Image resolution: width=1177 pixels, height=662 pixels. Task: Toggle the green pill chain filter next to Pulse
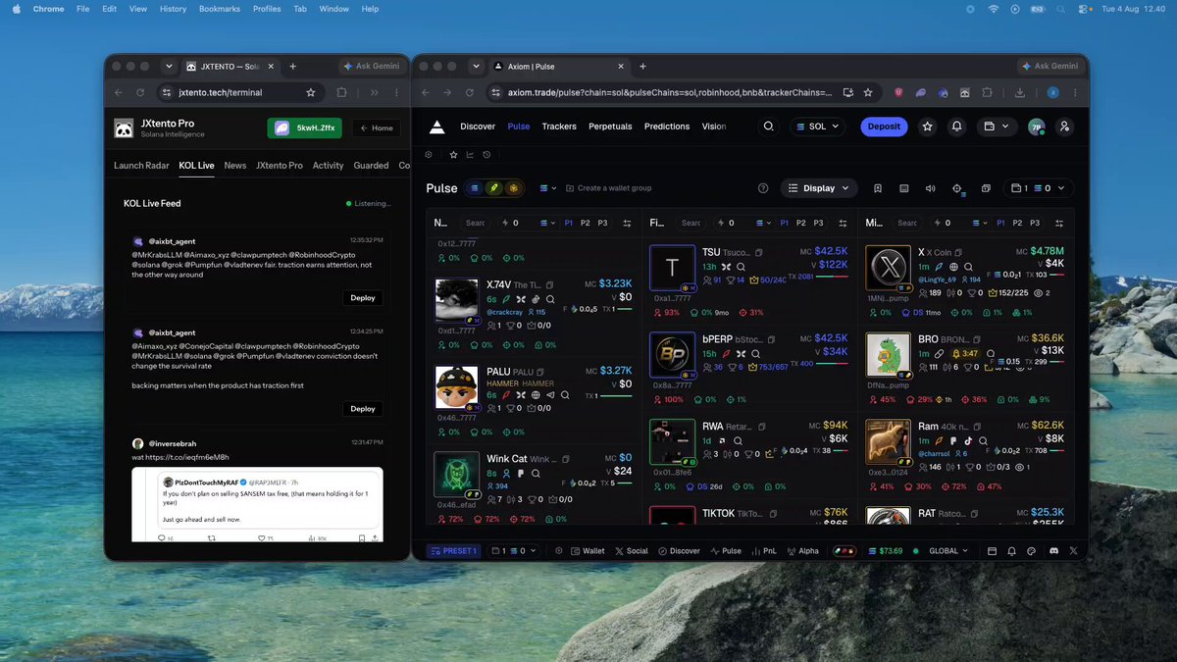(x=494, y=187)
